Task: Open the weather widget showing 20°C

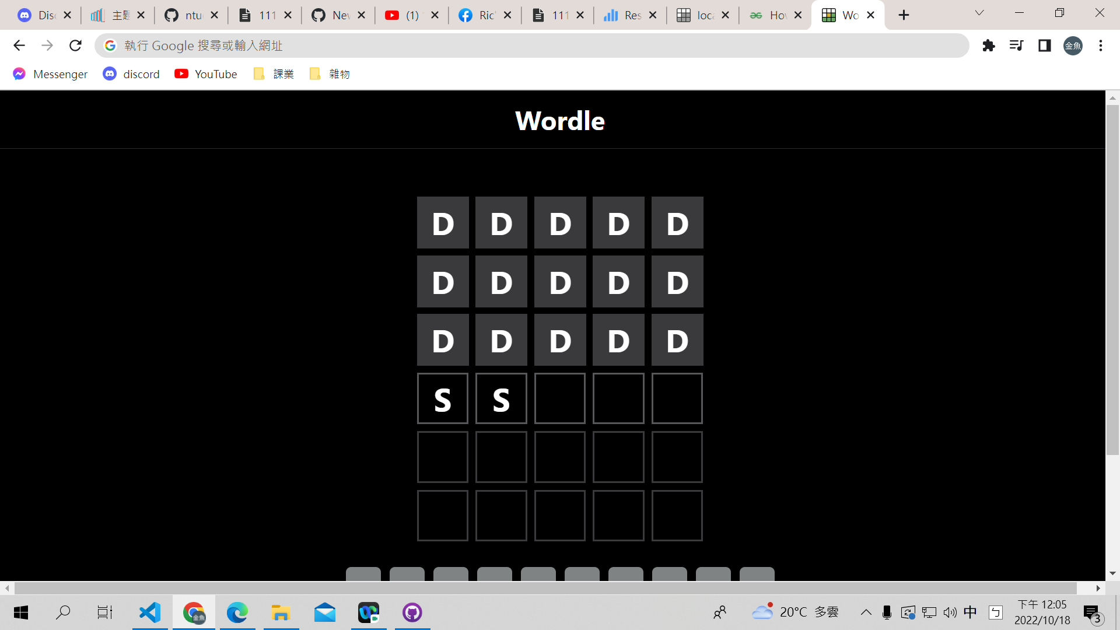Action: coord(794,612)
